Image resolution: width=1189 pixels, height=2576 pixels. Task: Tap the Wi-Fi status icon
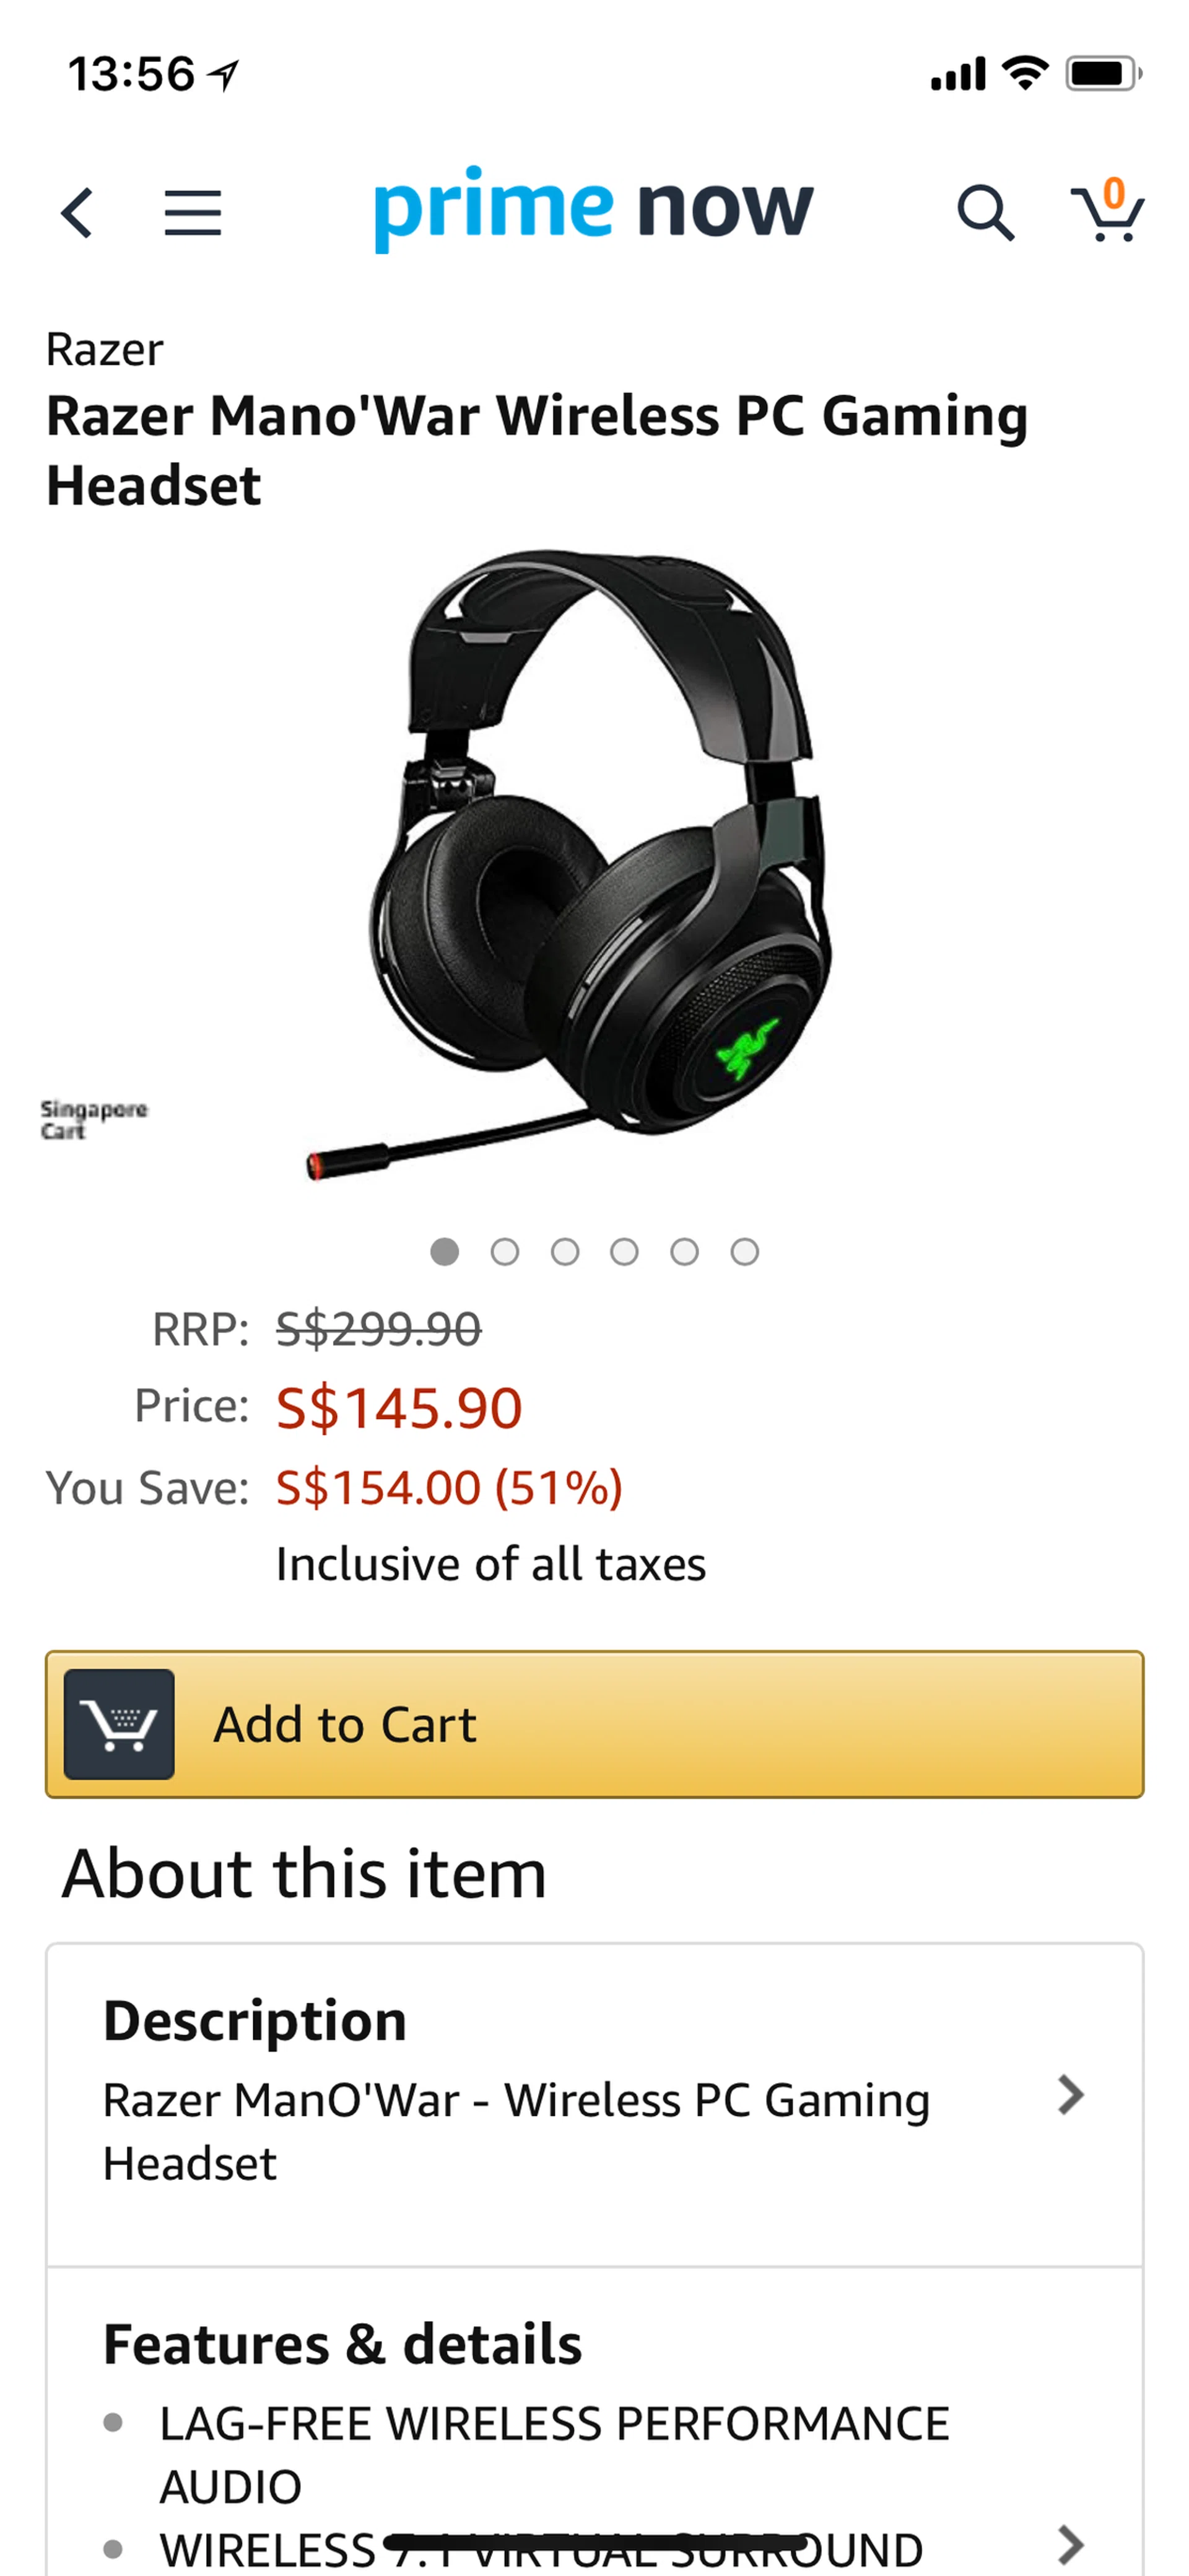click(1024, 73)
